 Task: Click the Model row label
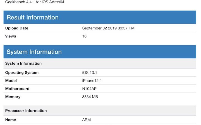click(11, 81)
